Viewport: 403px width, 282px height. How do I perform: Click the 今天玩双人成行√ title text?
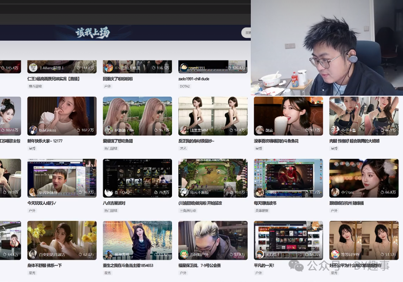(x=42, y=203)
